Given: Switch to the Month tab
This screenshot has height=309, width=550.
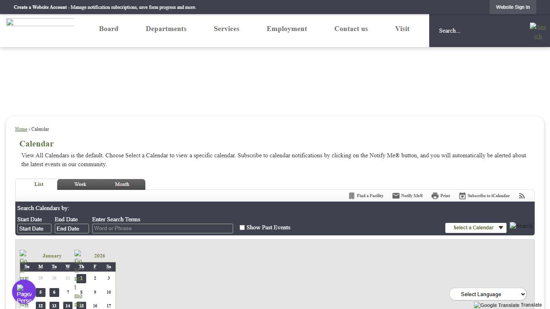Looking at the screenshot, I should click(x=122, y=184).
